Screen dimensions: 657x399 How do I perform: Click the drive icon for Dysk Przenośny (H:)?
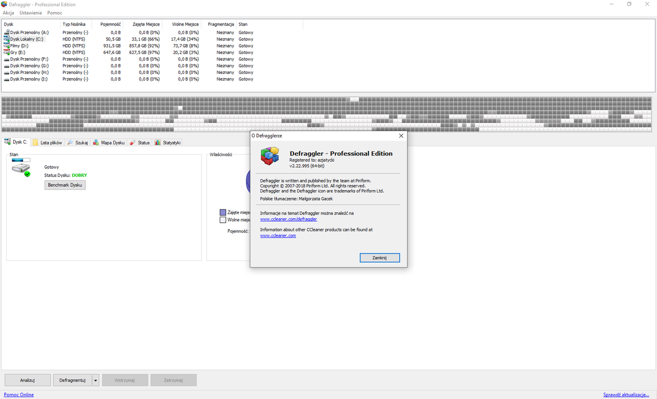click(x=6, y=72)
